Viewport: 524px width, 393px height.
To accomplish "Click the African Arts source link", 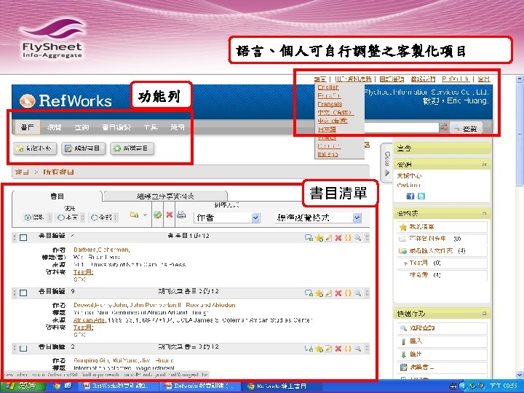I will [90, 319].
